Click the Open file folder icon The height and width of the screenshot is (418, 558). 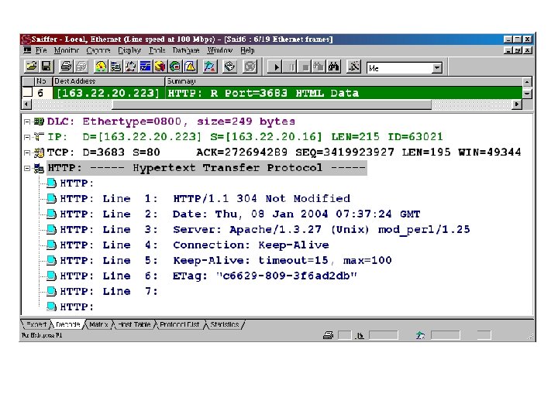[32, 67]
